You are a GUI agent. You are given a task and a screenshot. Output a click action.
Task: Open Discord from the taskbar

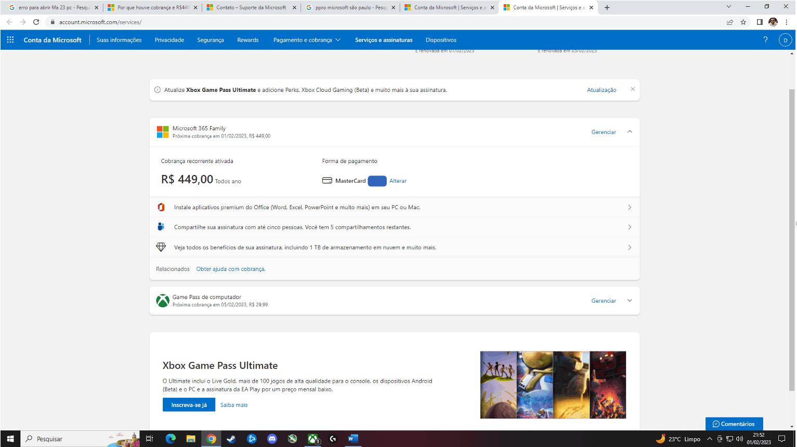click(272, 439)
